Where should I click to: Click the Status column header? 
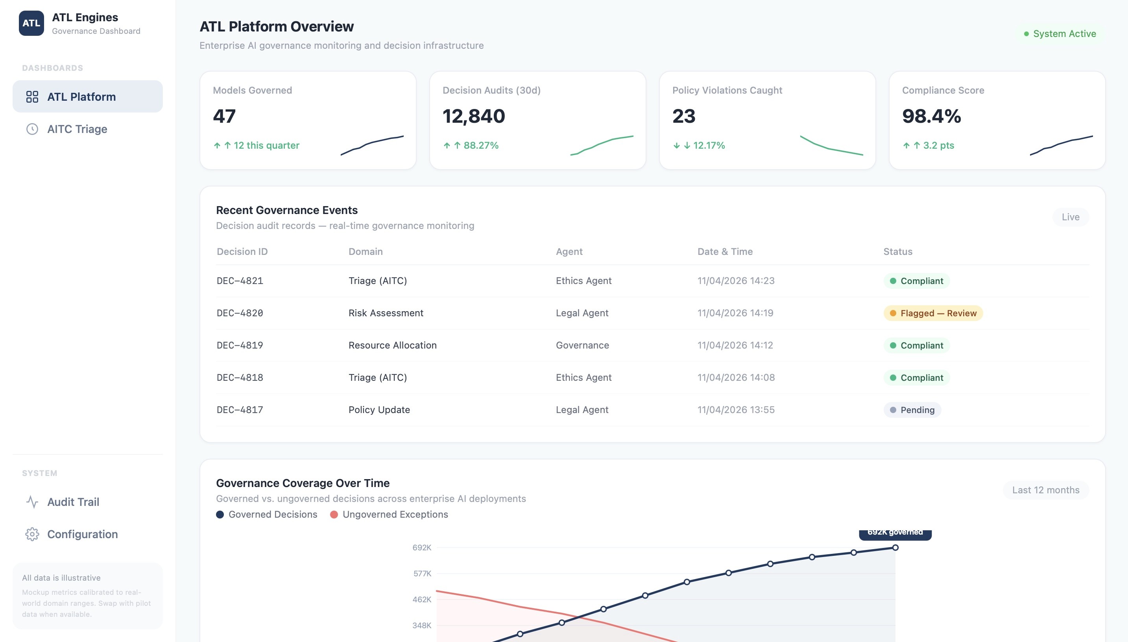[x=897, y=251]
